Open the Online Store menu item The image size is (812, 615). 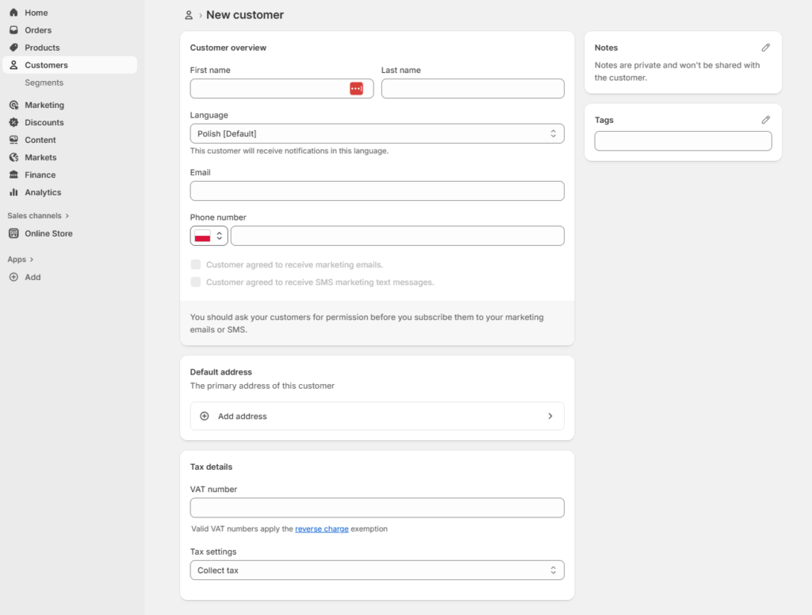tap(48, 233)
